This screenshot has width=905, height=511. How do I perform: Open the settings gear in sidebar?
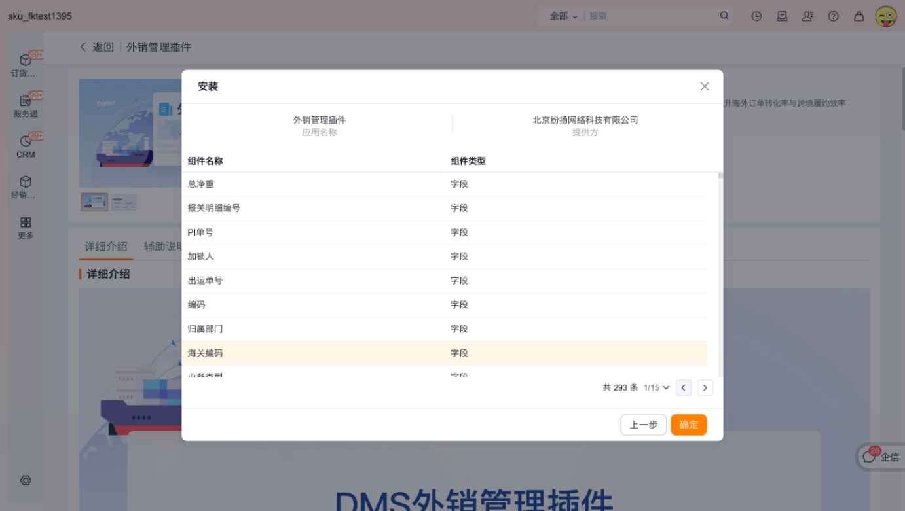26,480
